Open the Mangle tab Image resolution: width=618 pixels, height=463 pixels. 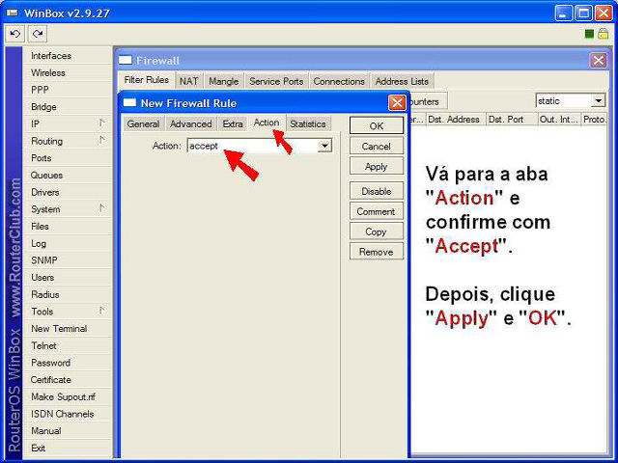(224, 81)
